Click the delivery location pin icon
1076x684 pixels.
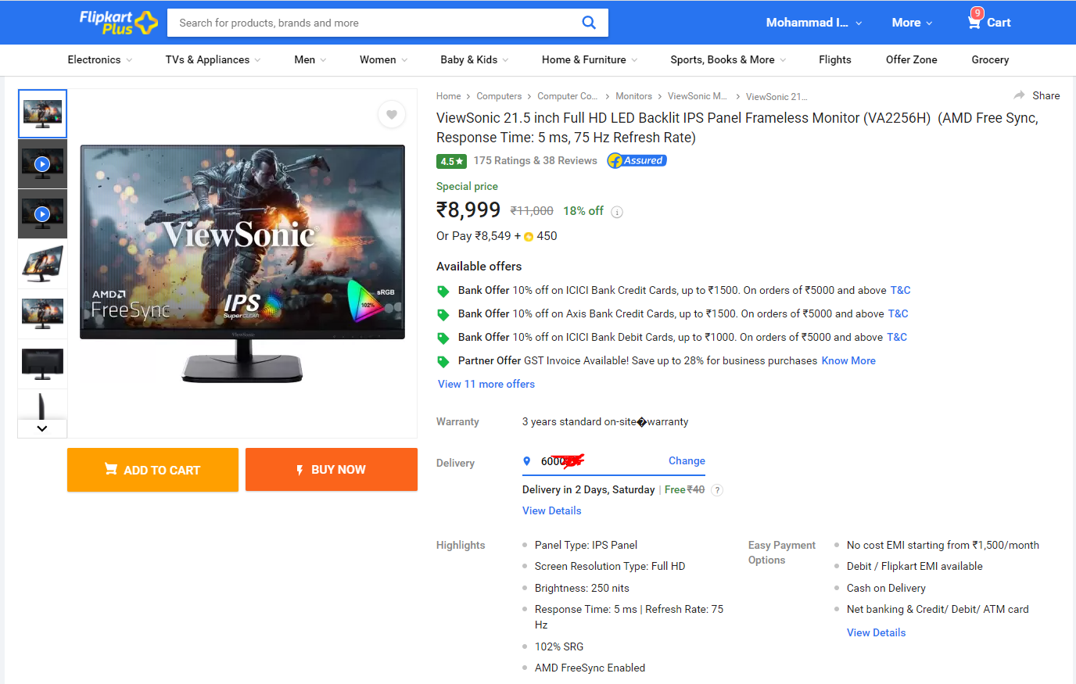point(527,461)
